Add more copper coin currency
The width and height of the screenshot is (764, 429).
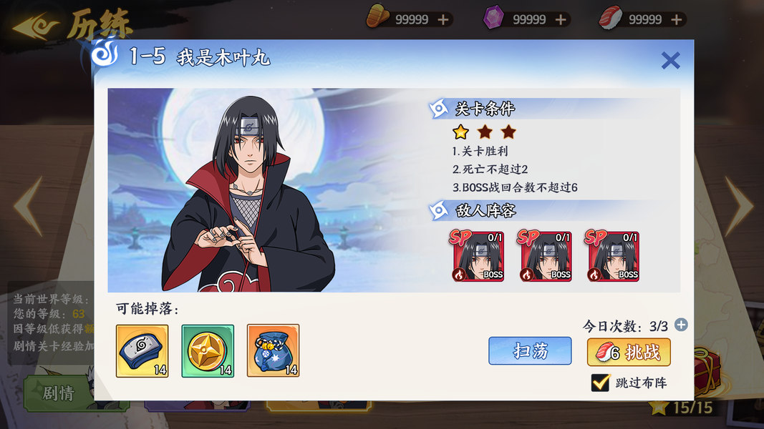click(443, 19)
